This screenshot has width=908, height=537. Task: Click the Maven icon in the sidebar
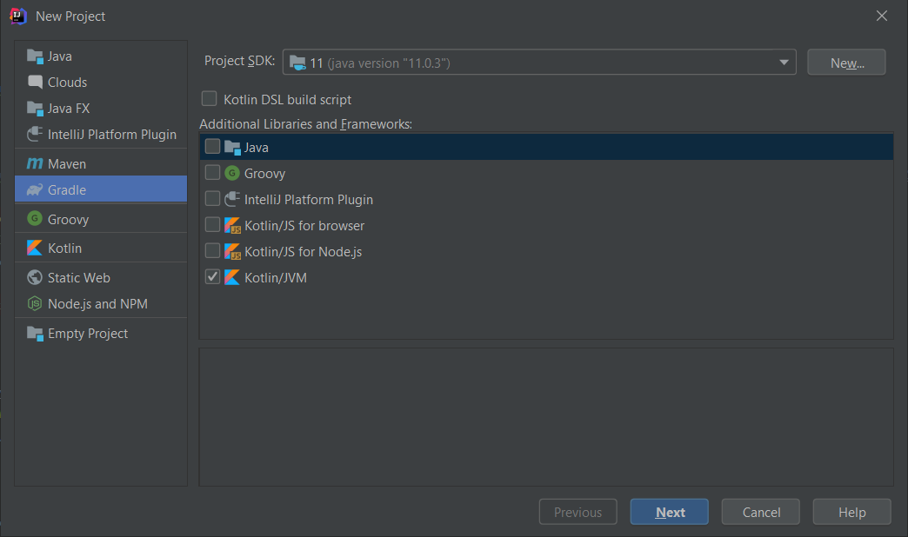pyautogui.click(x=35, y=163)
